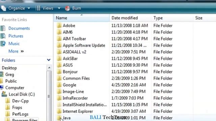Open Documents favorite link
The width and height of the screenshot is (216, 121).
point(19,28)
